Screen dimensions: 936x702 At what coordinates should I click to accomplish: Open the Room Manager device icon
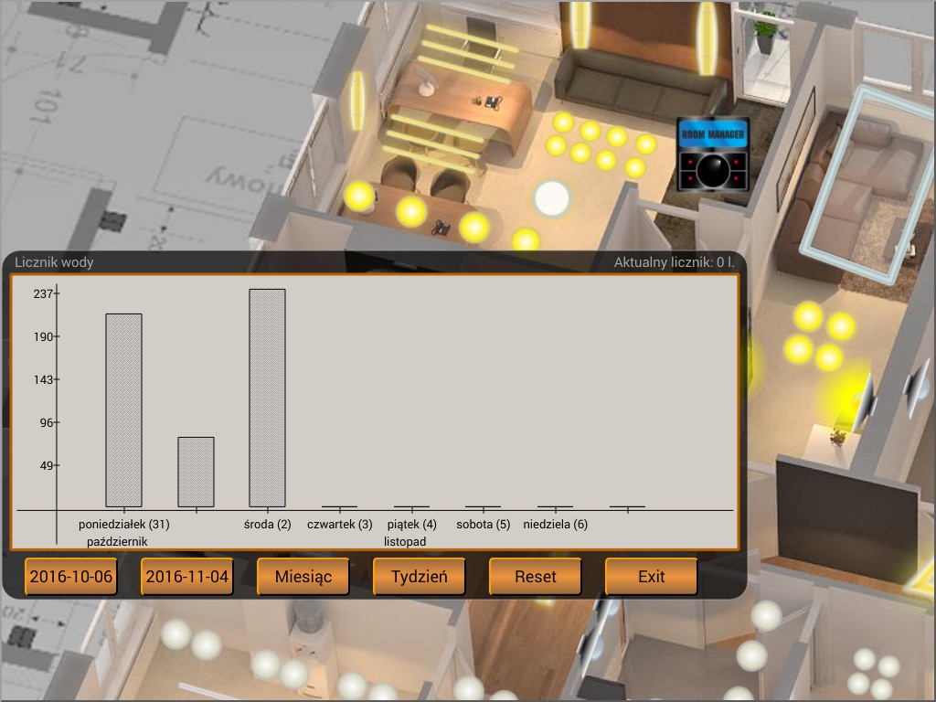click(x=713, y=154)
